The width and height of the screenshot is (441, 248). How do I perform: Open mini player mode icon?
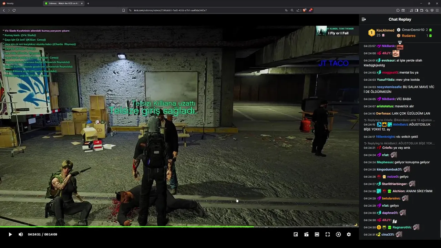pyautogui.click(x=296, y=234)
